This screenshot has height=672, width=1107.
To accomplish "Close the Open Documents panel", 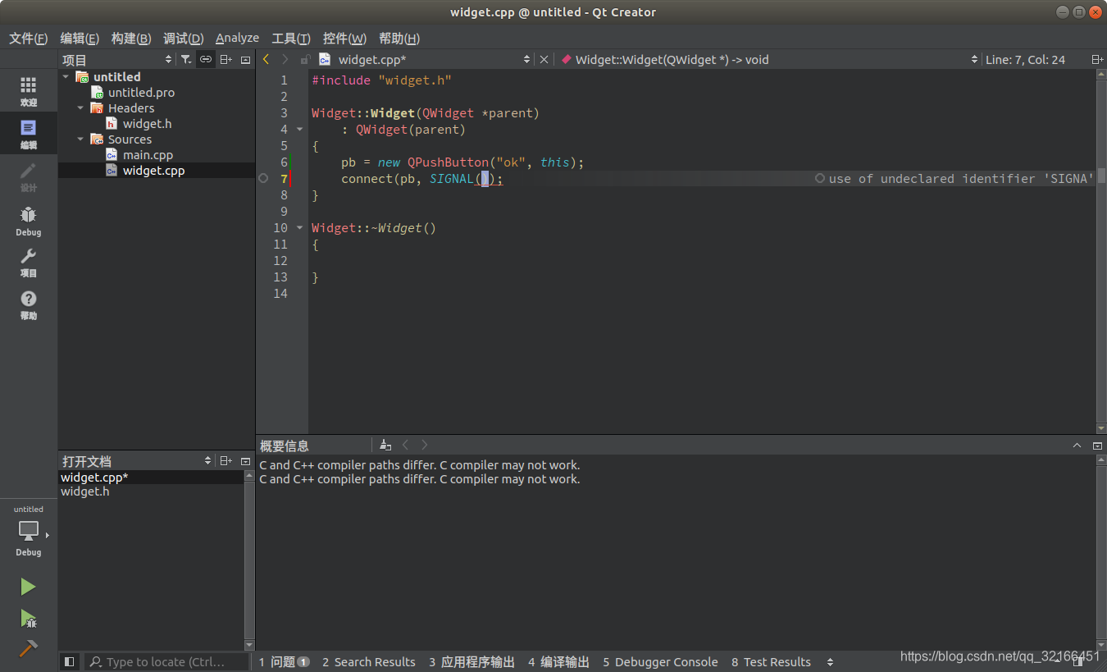I will [245, 461].
